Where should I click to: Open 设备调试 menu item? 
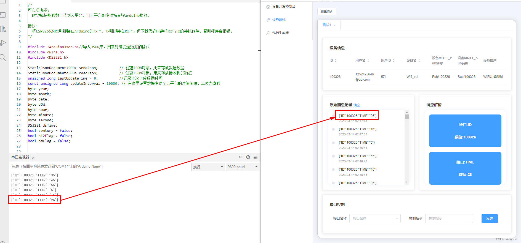tap(279, 20)
